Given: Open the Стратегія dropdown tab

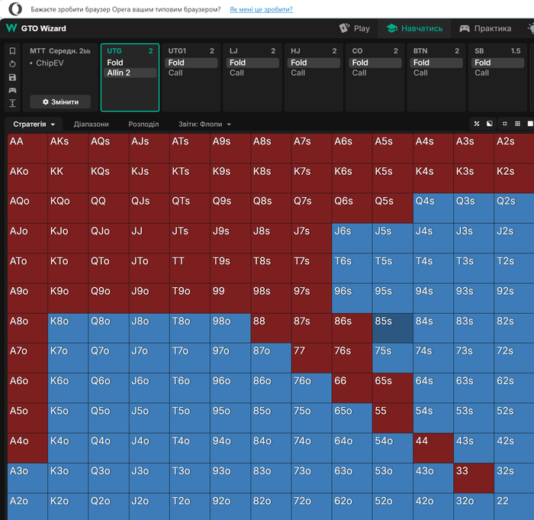Looking at the screenshot, I should 34,124.
